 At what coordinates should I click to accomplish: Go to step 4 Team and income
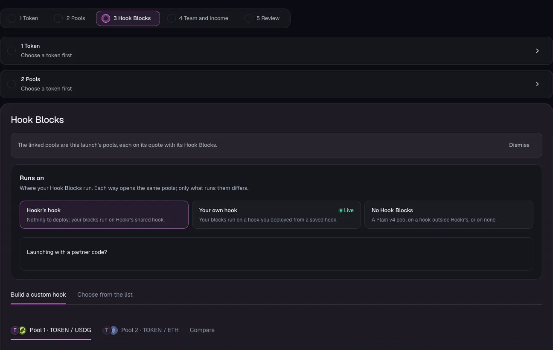pyautogui.click(x=198, y=18)
